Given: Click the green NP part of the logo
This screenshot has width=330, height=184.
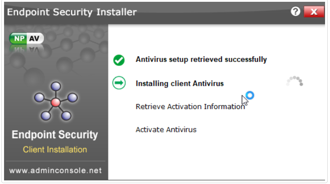Looking at the screenshot, I should [x=18, y=39].
